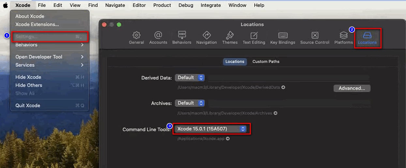Click the /Users/macm3/Library/Developer/Xcode/Archives path text

[x=225, y=113]
